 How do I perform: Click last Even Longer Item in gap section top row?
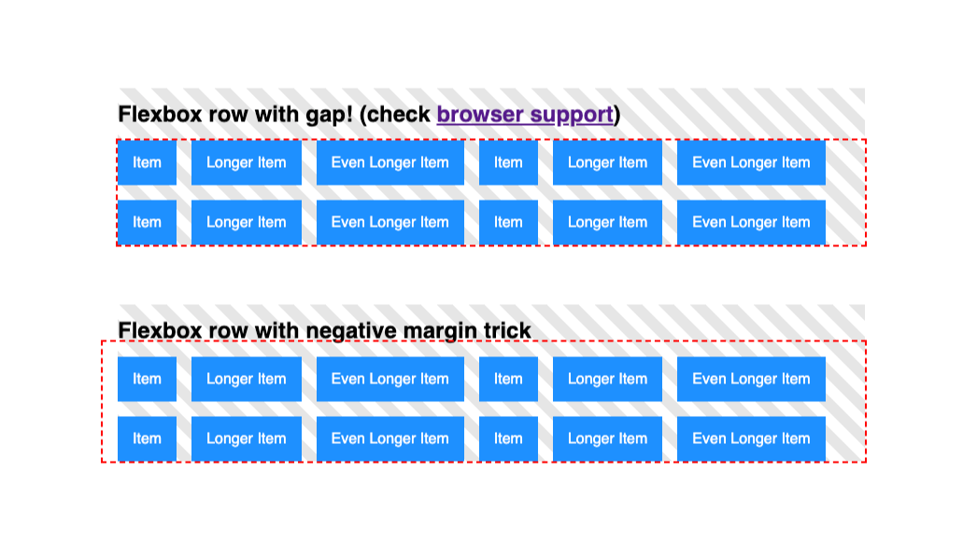pyautogui.click(x=751, y=162)
